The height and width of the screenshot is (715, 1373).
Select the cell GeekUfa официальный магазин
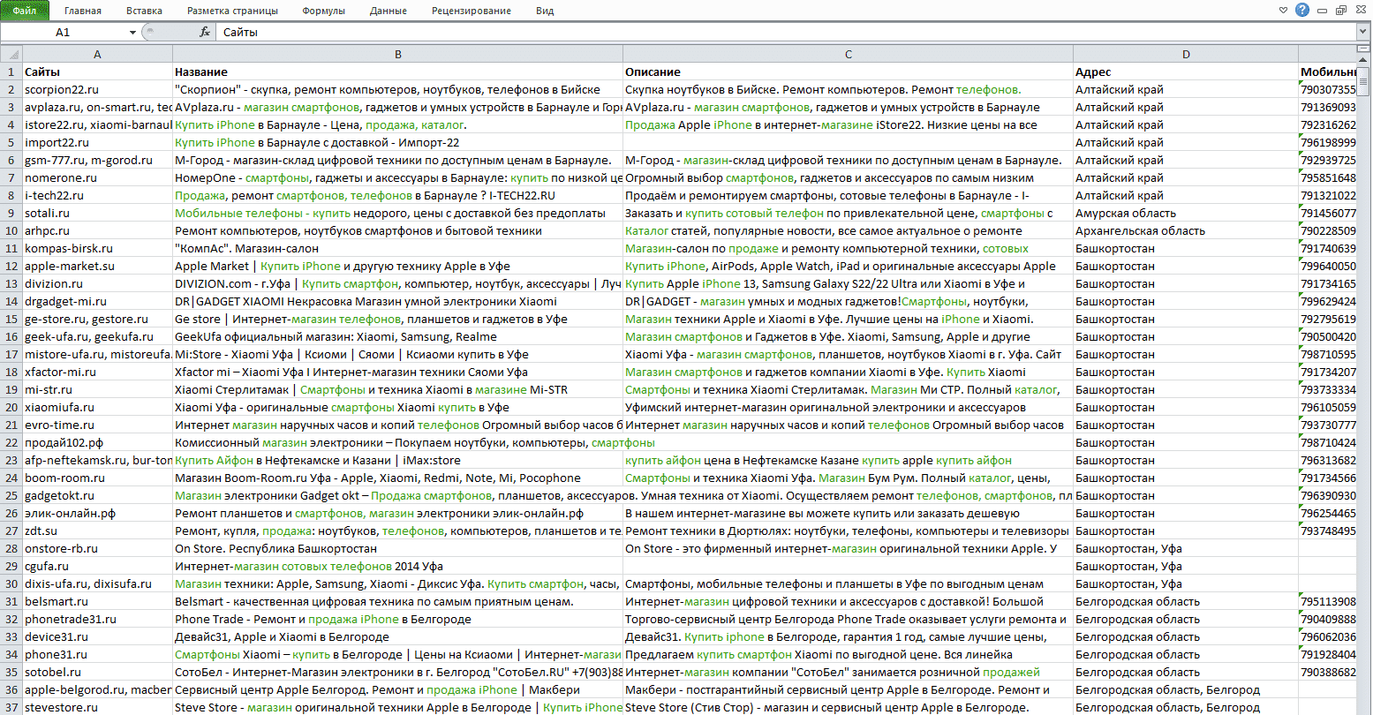pyautogui.click(x=397, y=336)
